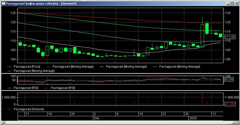The height and width of the screenshot is (125, 240).
Task: Close the Распадская chart window
Action: click(236, 4)
